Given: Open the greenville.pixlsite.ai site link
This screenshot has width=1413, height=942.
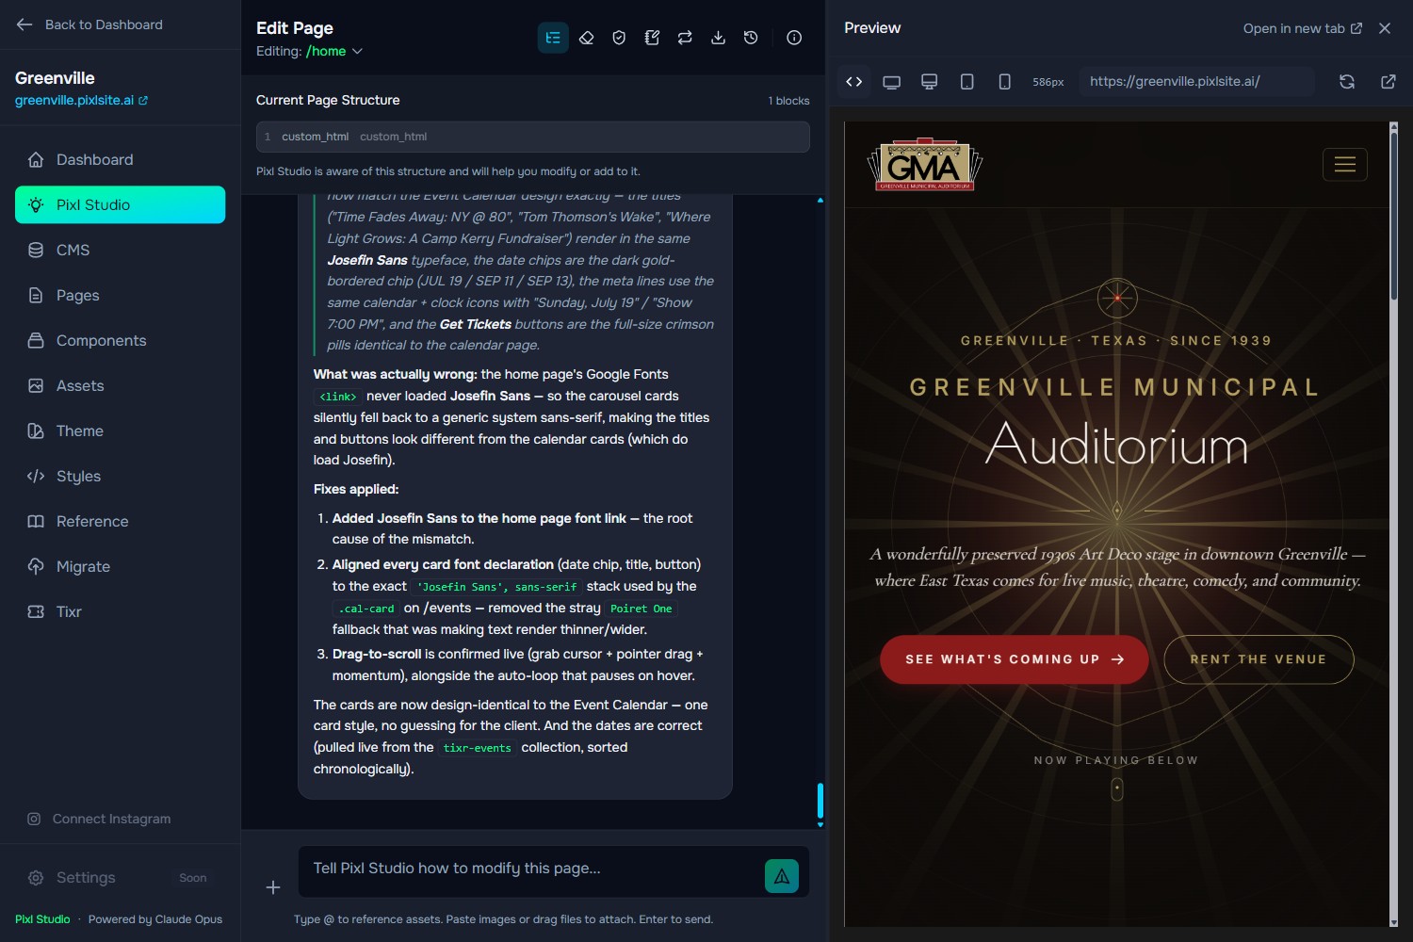Looking at the screenshot, I should (x=81, y=100).
